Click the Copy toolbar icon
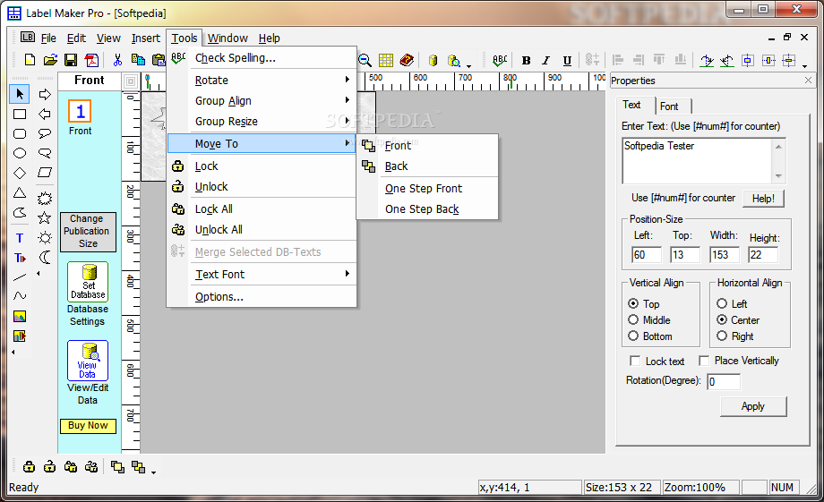824x502 pixels. click(138, 60)
